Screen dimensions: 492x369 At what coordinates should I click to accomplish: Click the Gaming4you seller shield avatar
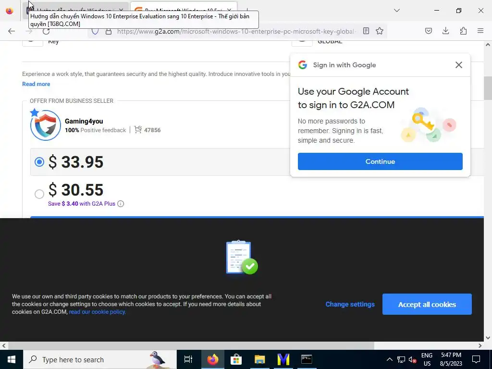[x=46, y=125]
